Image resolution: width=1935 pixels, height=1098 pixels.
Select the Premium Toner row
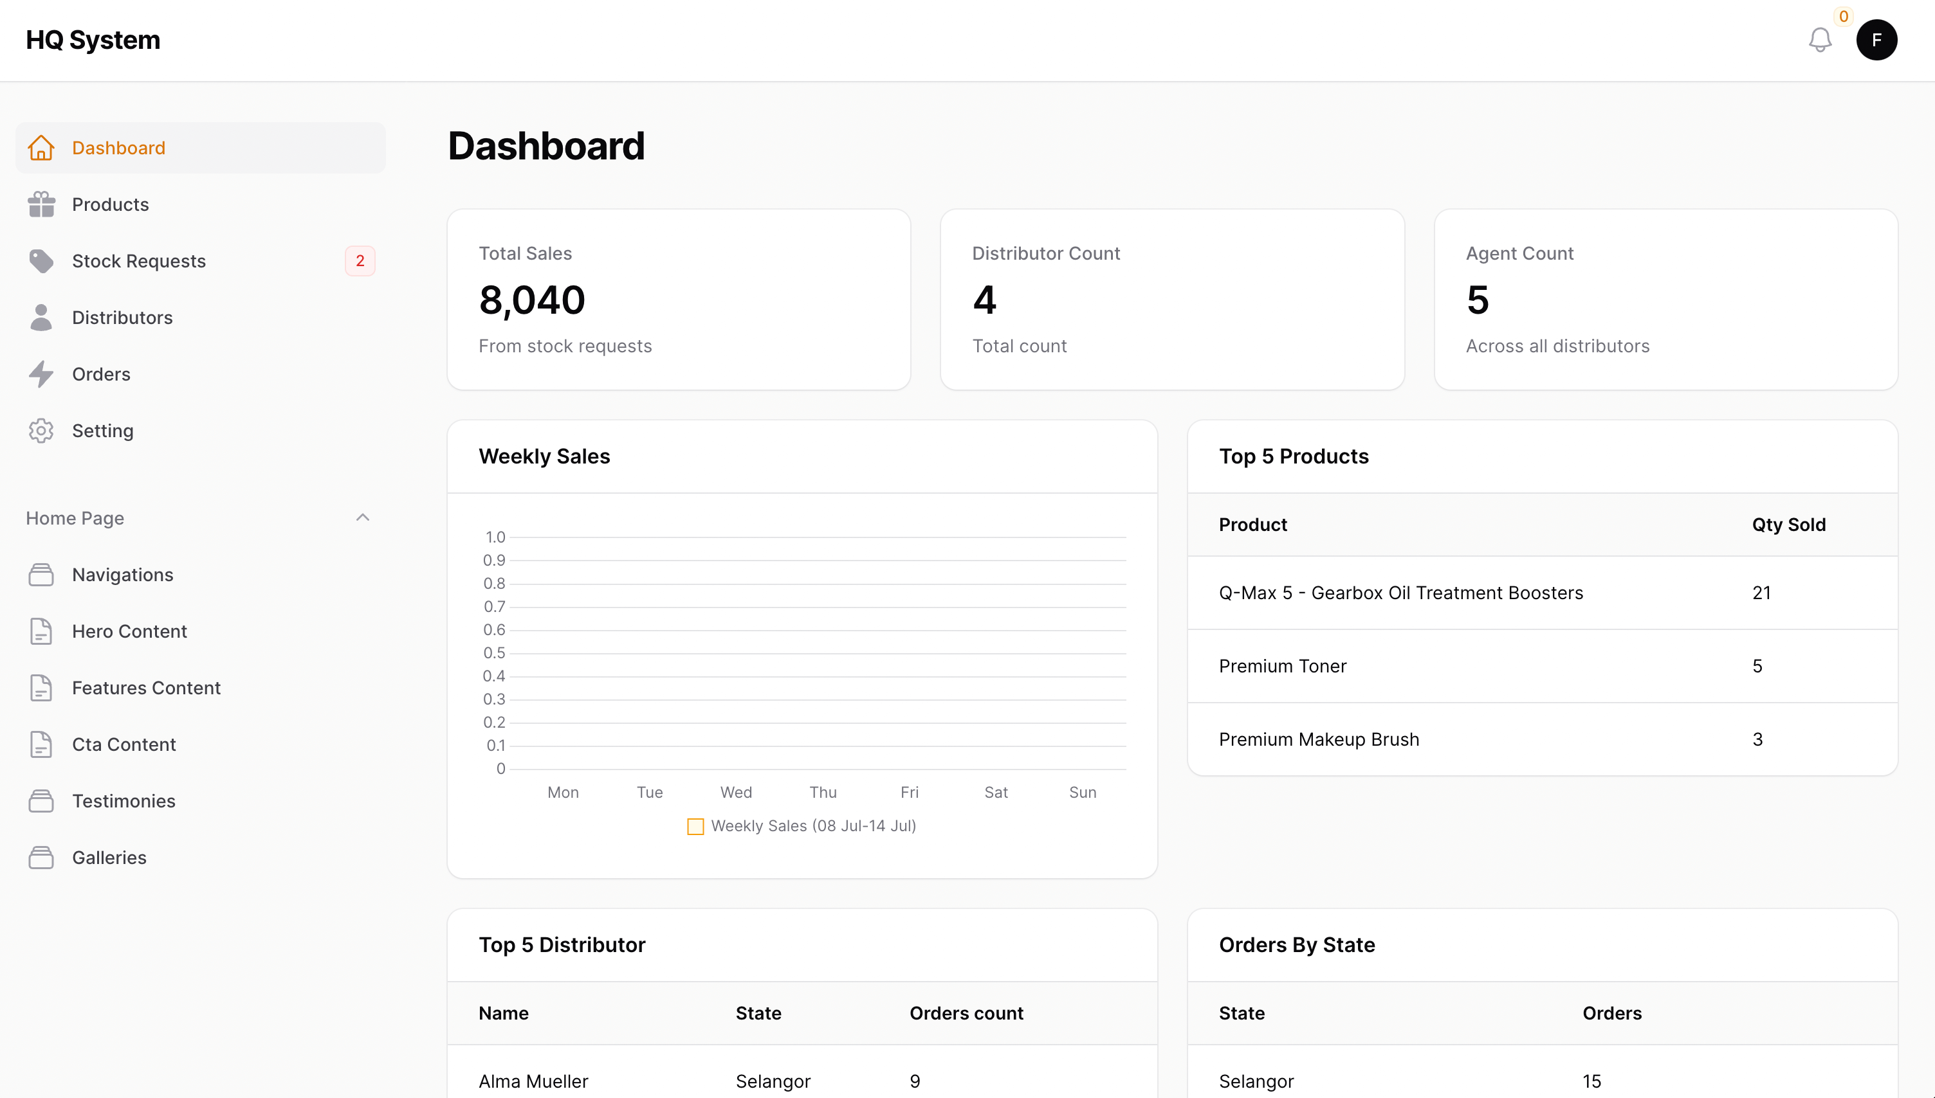(x=1543, y=666)
